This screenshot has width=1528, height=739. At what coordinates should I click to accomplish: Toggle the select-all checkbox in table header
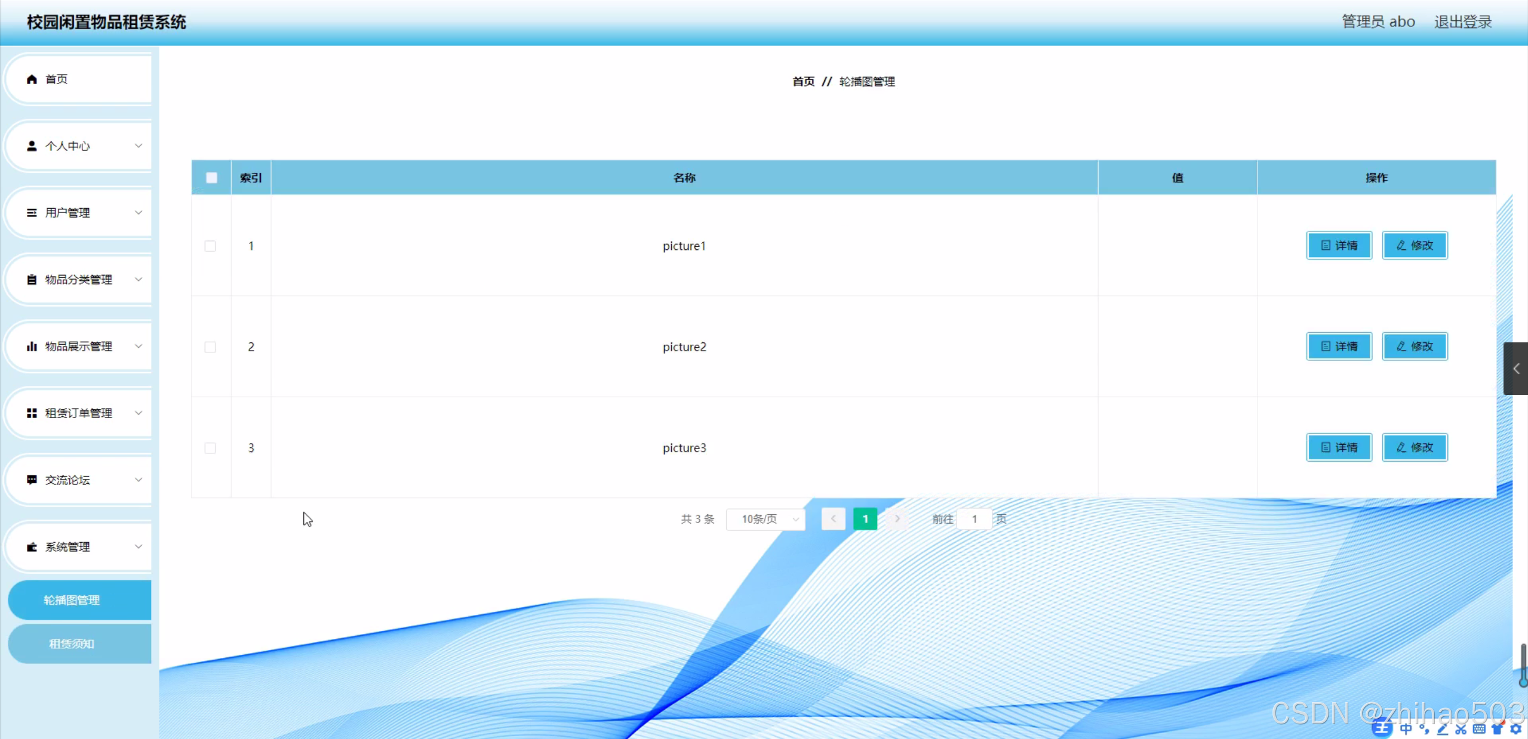pyautogui.click(x=211, y=178)
